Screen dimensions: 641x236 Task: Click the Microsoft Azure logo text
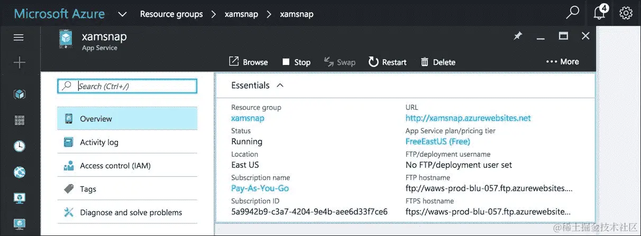point(59,14)
